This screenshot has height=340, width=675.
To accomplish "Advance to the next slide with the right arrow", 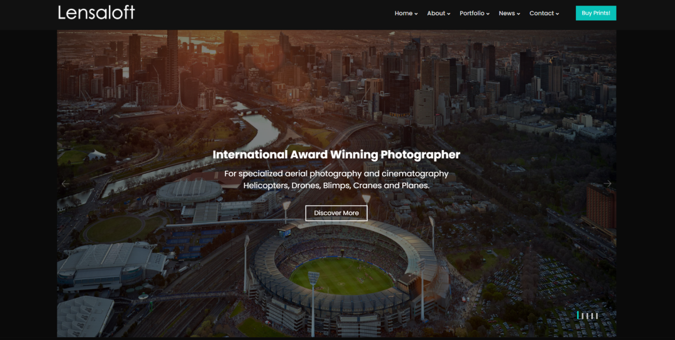I will pos(607,184).
